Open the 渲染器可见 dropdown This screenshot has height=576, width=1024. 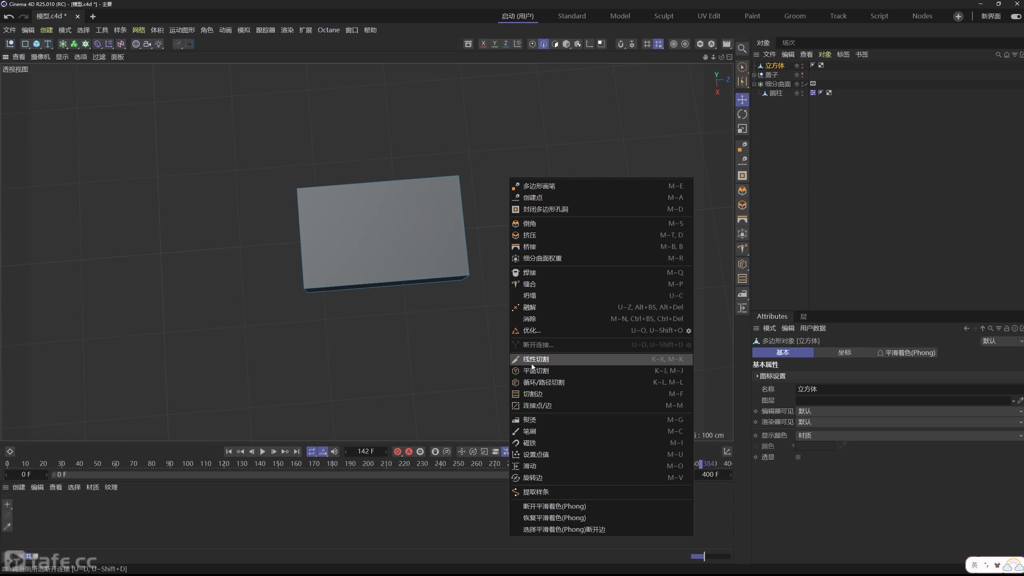coord(910,422)
